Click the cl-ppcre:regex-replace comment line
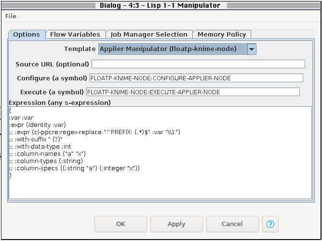 tap(94, 132)
